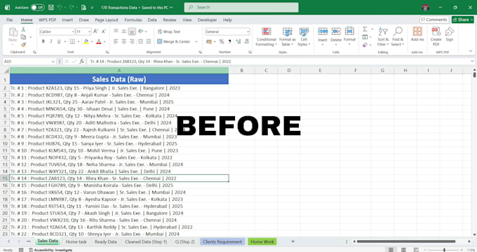Add a new sheet with plus button

coord(293,241)
